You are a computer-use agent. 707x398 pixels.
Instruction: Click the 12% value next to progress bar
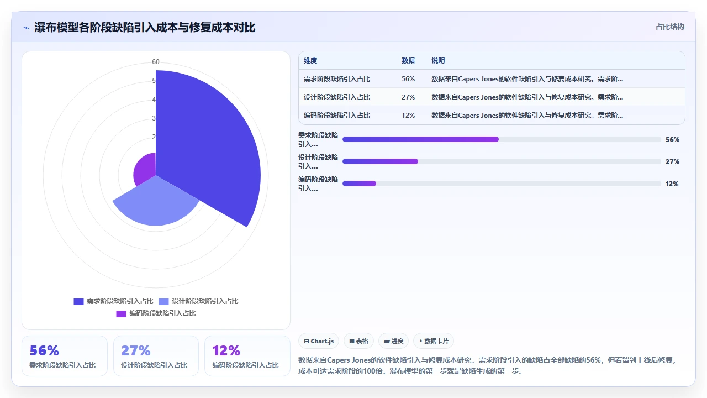(x=672, y=184)
